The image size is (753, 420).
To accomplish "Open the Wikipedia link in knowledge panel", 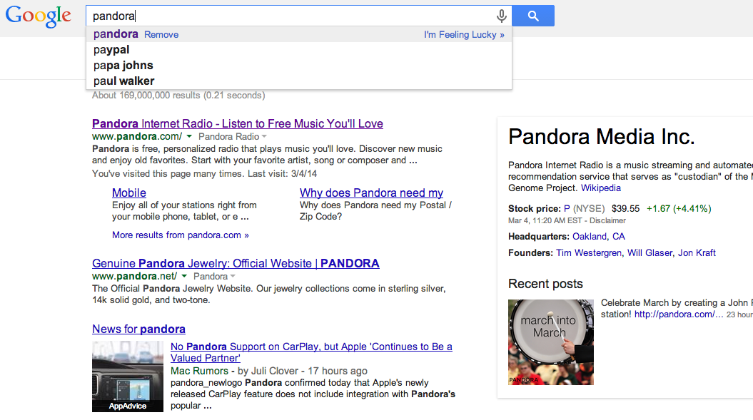I will click(600, 188).
